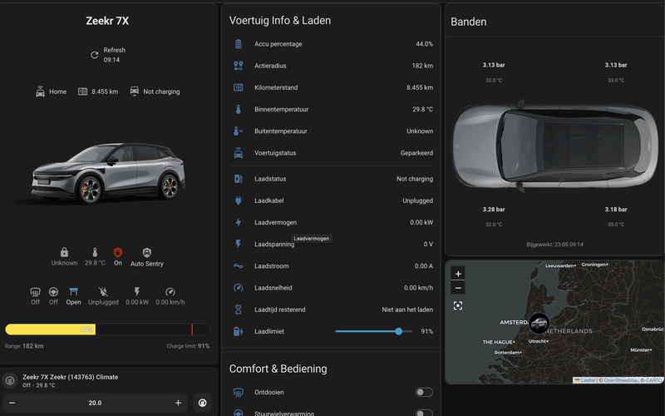Click the Niet aan het laden value
Viewport: 665px width, 416px height.
pos(407,310)
